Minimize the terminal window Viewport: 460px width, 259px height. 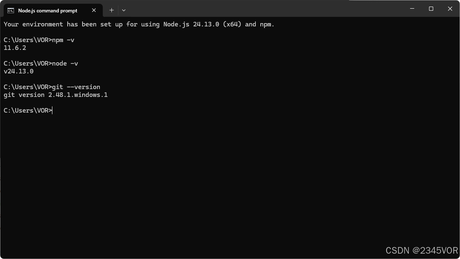point(412,9)
